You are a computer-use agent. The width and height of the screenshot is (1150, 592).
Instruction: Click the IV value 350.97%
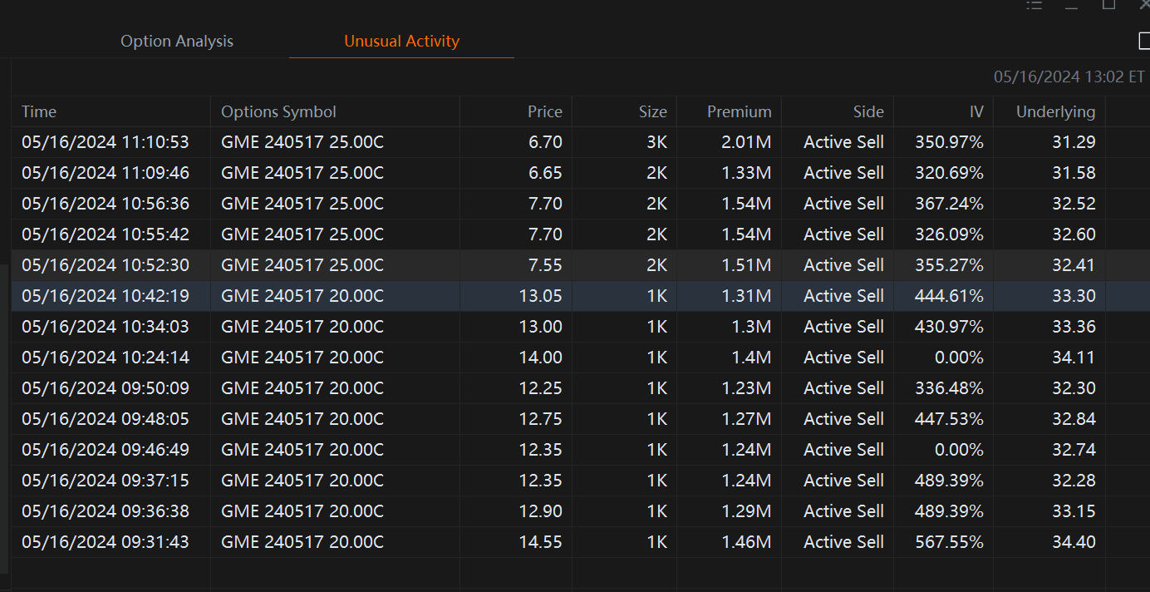pyautogui.click(x=950, y=142)
